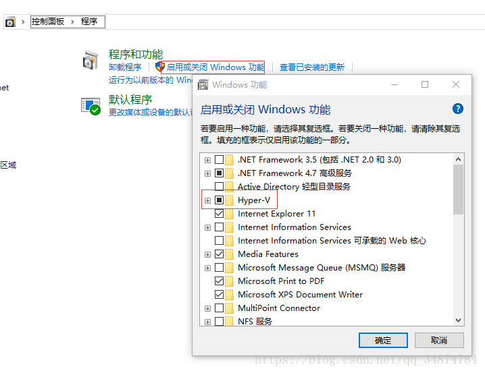
Task: Check the Microsoft Message Queue (MSMQ) checkbox
Action: (x=219, y=267)
